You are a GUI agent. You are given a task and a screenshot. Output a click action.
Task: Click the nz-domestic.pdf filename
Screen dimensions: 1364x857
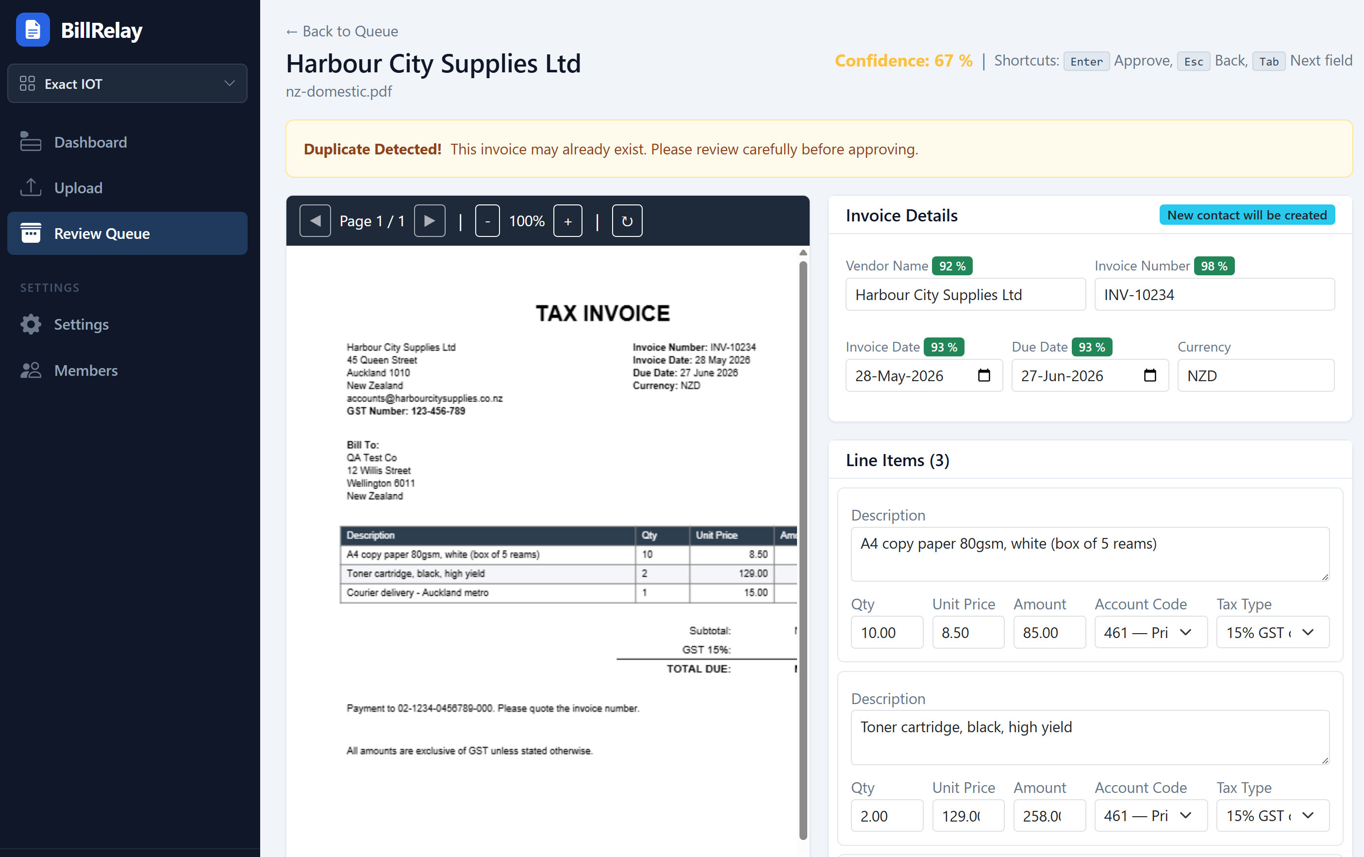point(339,91)
